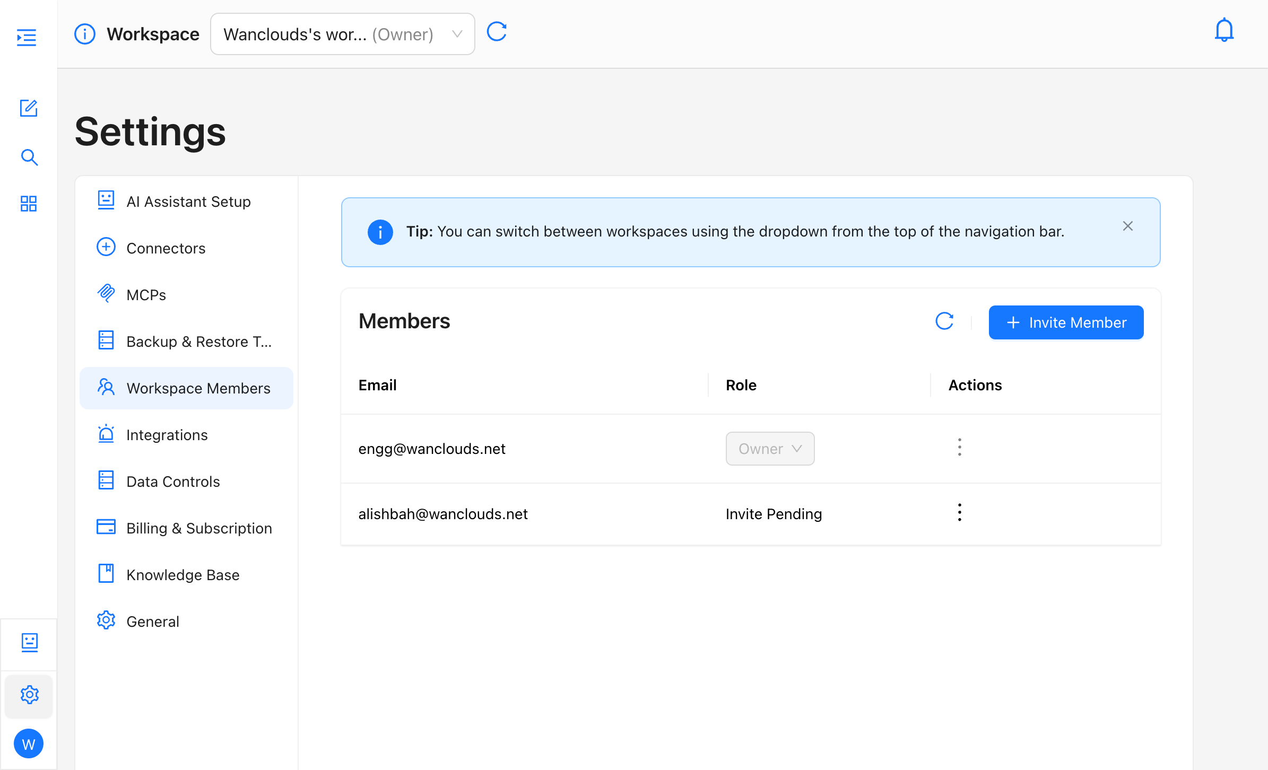Click the Invite Member button

tap(1066, 322)
